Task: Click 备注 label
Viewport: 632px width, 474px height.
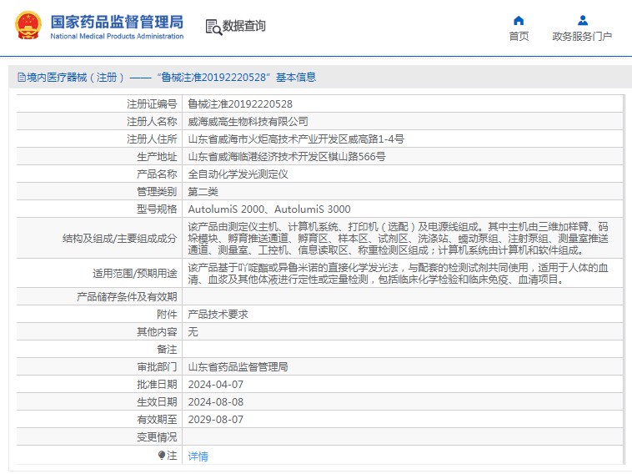Action: pos(167,350)
